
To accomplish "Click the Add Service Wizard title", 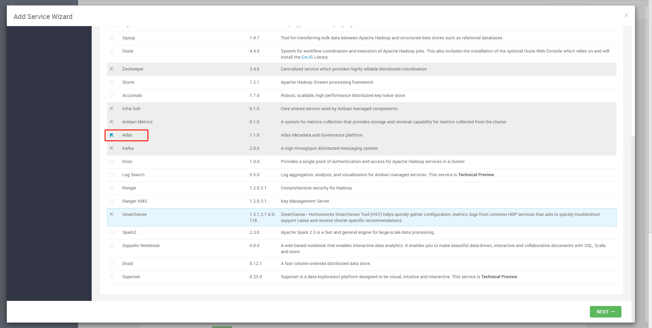I will click(x=43, y=17).
